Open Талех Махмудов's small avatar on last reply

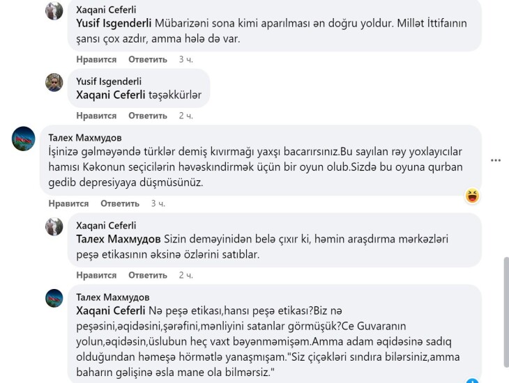(54, 298)
